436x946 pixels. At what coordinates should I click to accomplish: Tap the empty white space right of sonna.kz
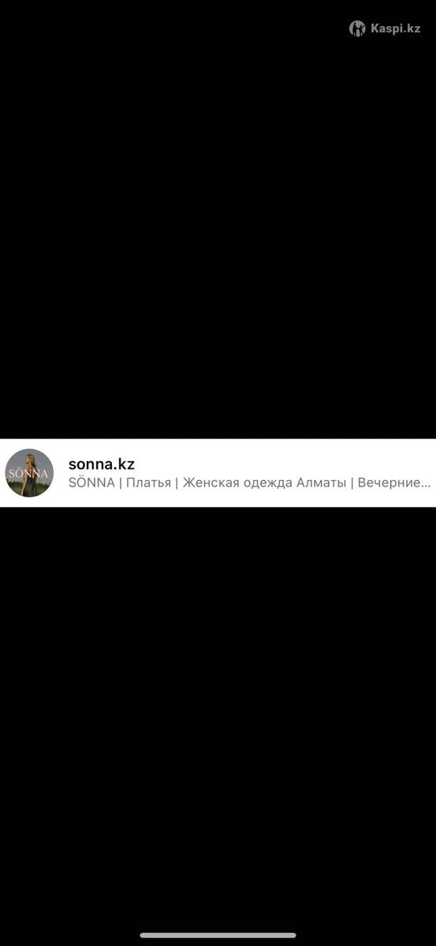pyautogui.click(x=284, y=464)
